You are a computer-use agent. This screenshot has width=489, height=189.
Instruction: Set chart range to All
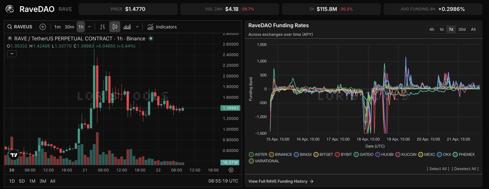pyautogui.click(x=53, y=181)
